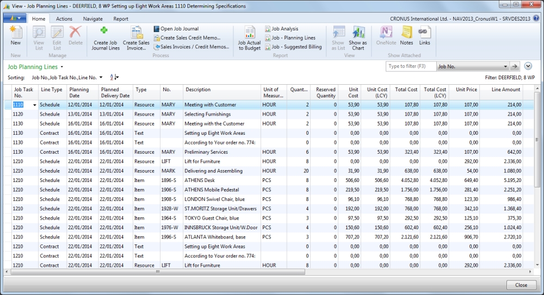544x295 pixels.
Task: Open the Job No. filter field dropdown
Action: click(x=505, y=66)
